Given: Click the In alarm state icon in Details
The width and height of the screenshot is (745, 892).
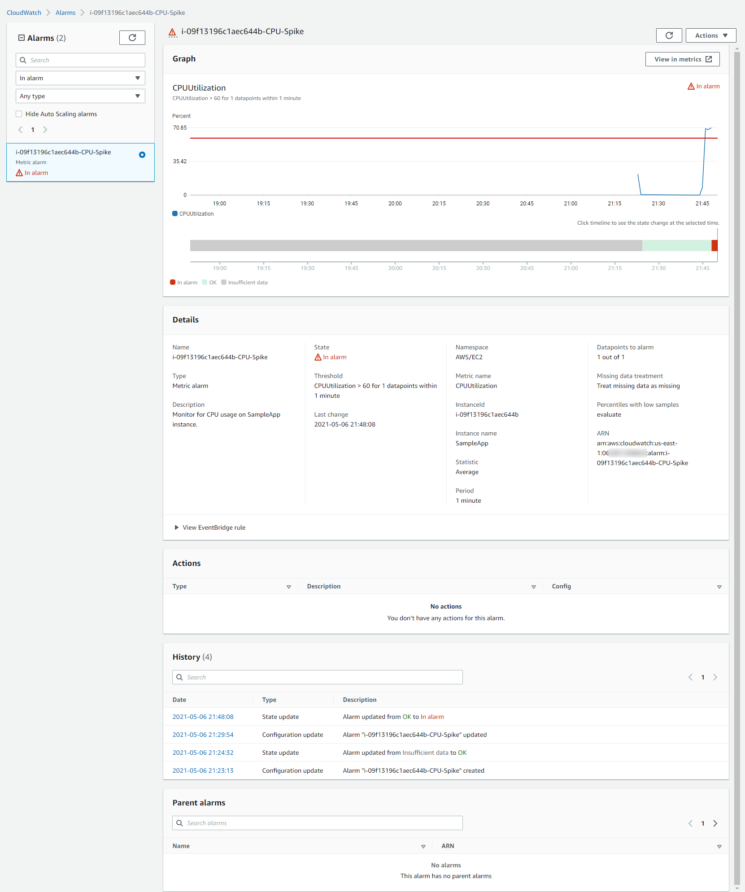Looking at the screenshot, I should [318, 357].
